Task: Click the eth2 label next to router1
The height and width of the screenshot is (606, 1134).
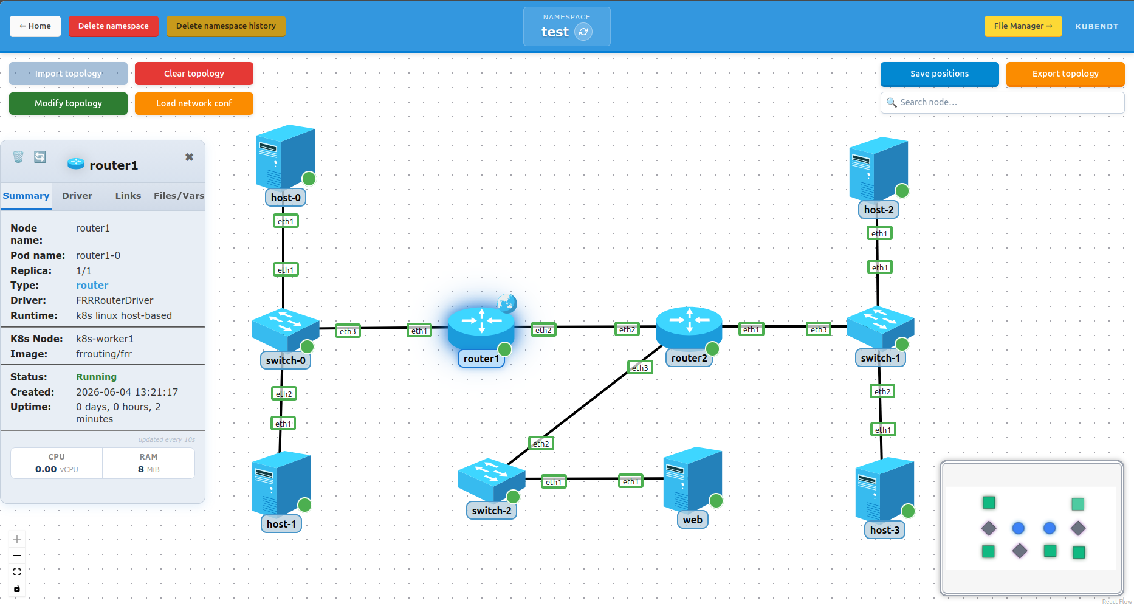Action: point(543,330)
